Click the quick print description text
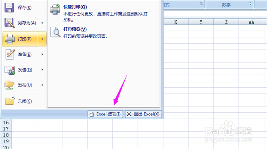267x149 pixels. tap(105, 17)
